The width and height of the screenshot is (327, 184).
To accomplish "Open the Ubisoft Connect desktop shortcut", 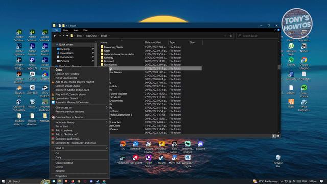I will pos(149,147).
